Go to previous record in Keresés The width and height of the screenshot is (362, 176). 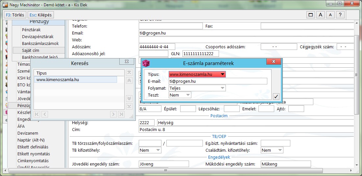click(x=45, y=114)
